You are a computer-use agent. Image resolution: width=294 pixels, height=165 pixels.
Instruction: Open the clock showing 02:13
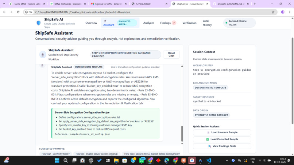pyautogui.click(x=279, y=161)
